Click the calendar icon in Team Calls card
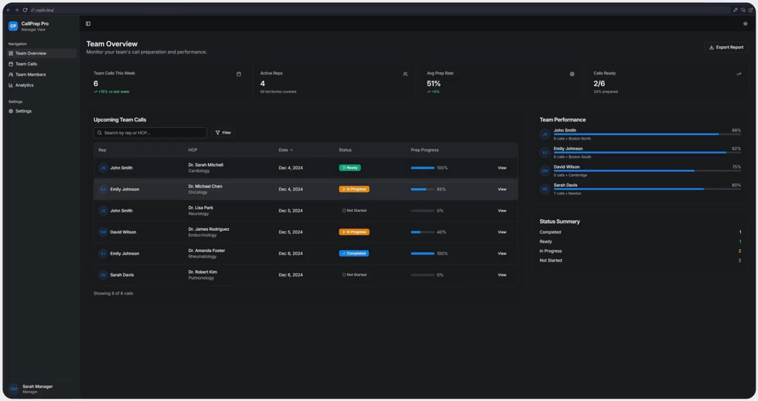Image resolution: width=758 pixels, height=401 pixels. [239, 74]
